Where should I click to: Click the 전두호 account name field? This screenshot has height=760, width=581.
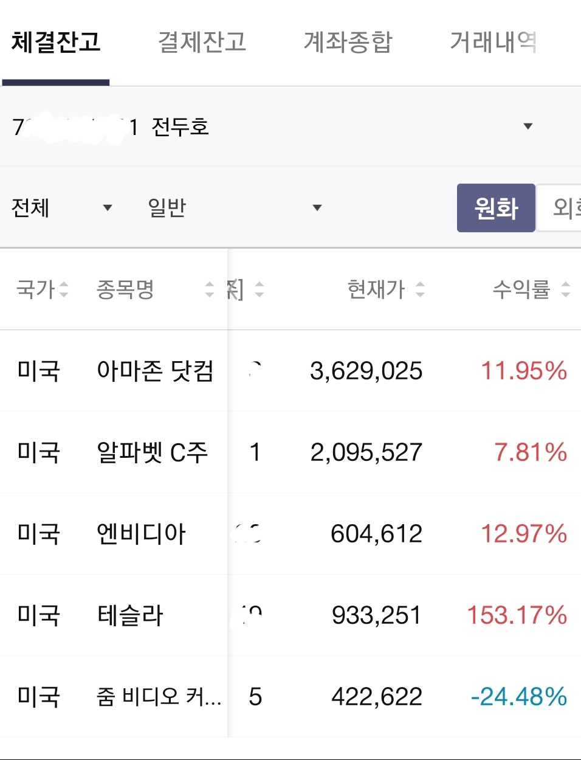coord(180,127)
